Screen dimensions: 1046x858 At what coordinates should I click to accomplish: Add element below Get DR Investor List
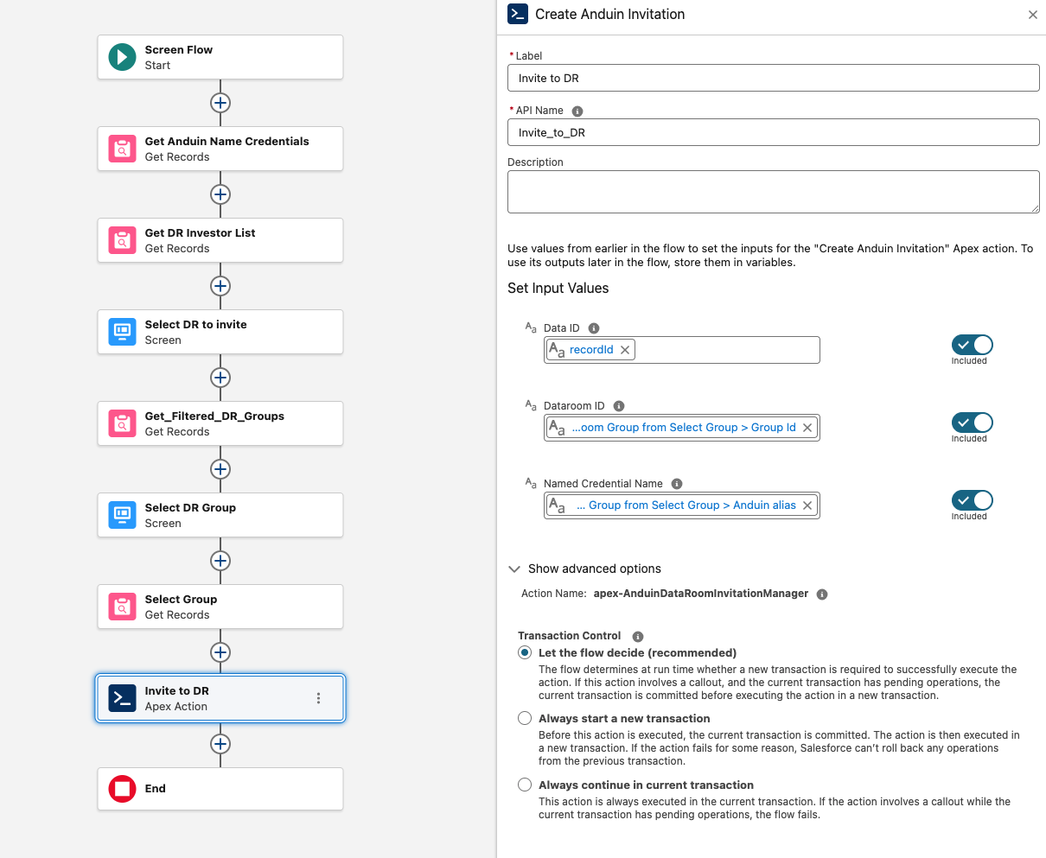[220, 286]
